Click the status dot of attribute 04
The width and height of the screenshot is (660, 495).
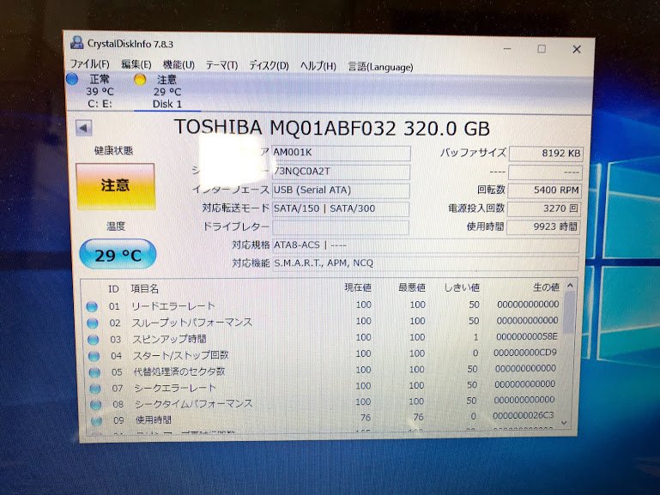point(94,356)
